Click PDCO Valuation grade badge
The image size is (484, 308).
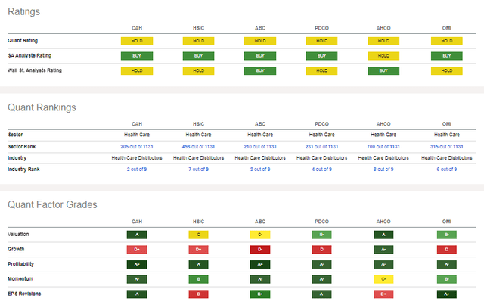(321, 235)
